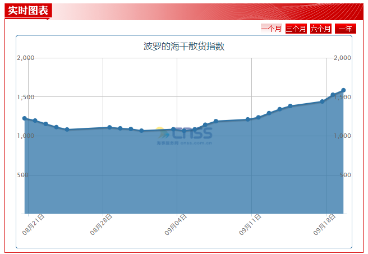The width and height of the screenshot is (368, 254).
Task: Click the rightmost highest data point
Action: [x=343, y=90]
